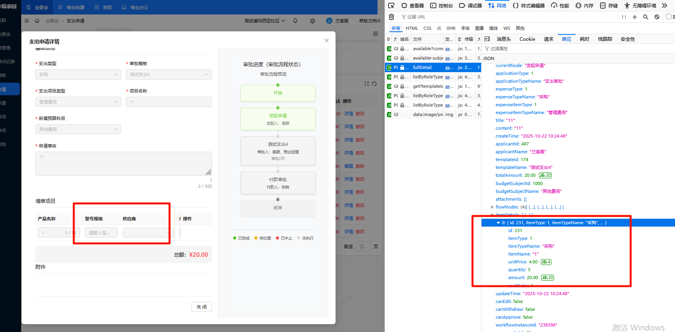Open the 测试德玛西亚社区 community dropdown
Image resolution: width=675 pixels, height=332 pixels.
coord(265,21)
